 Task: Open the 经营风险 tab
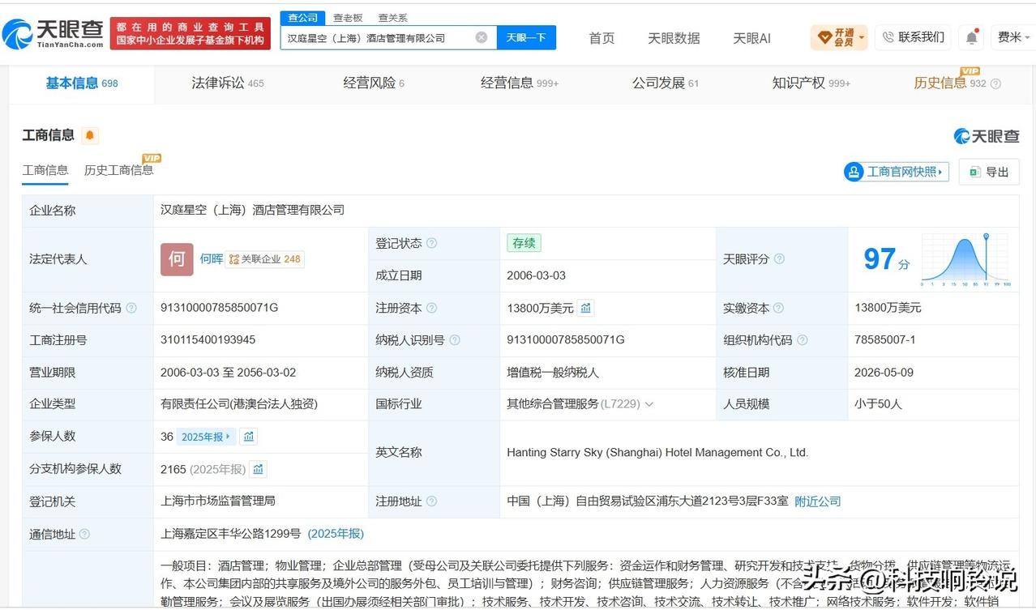coord(374,83)
